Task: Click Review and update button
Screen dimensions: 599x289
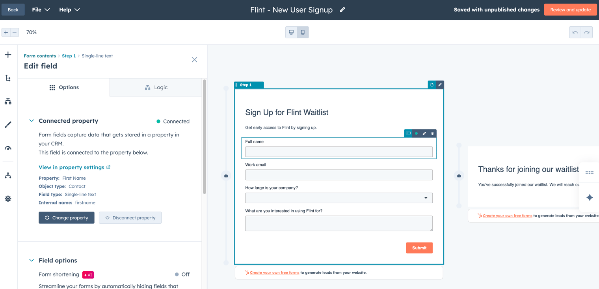Action: [570, 10]
